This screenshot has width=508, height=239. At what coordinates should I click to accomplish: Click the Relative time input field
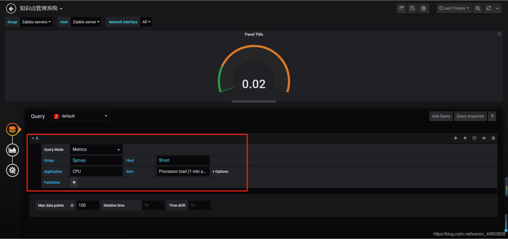(153, 205)
